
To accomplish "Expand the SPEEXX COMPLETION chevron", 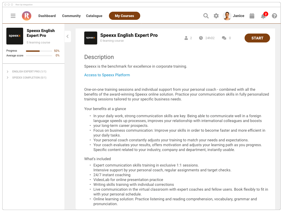I will pos(8,78).
